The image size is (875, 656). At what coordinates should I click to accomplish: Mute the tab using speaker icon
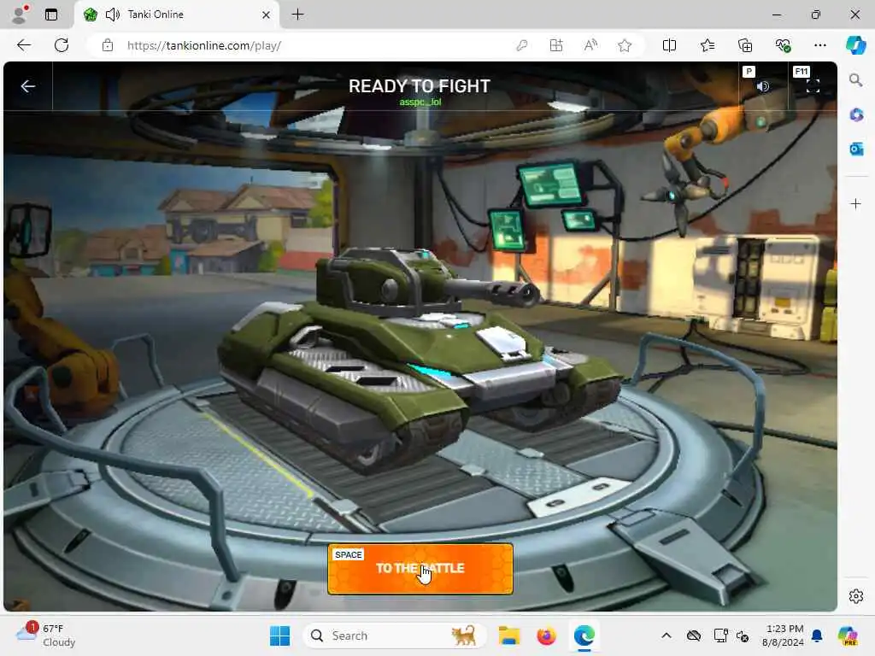(x=113, y=15)
